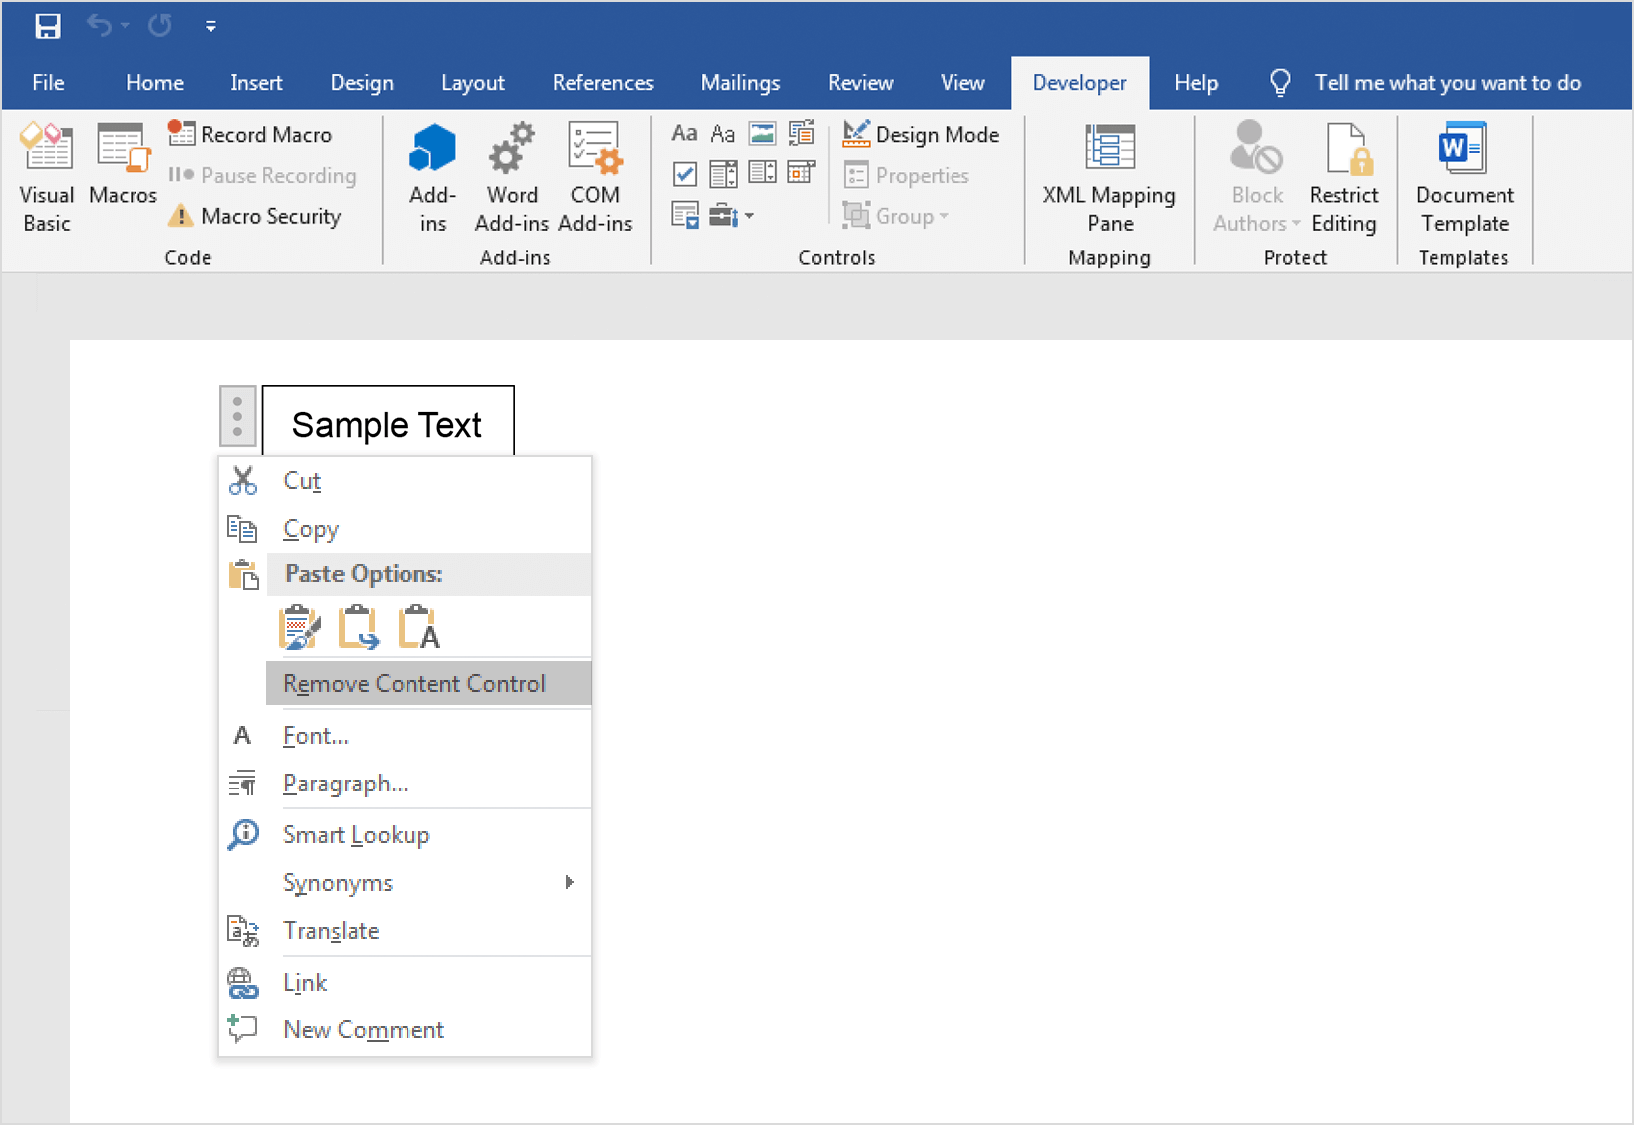Open Font... from the context menu
Screen dimensions: 1634x1125
pos(405,736)
